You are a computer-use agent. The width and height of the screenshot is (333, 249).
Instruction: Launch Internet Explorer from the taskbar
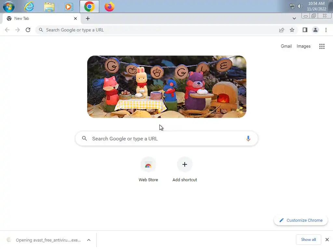[29, 6]
